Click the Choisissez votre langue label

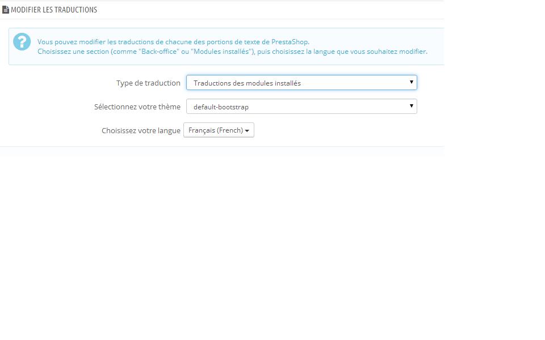click(141, 130)
